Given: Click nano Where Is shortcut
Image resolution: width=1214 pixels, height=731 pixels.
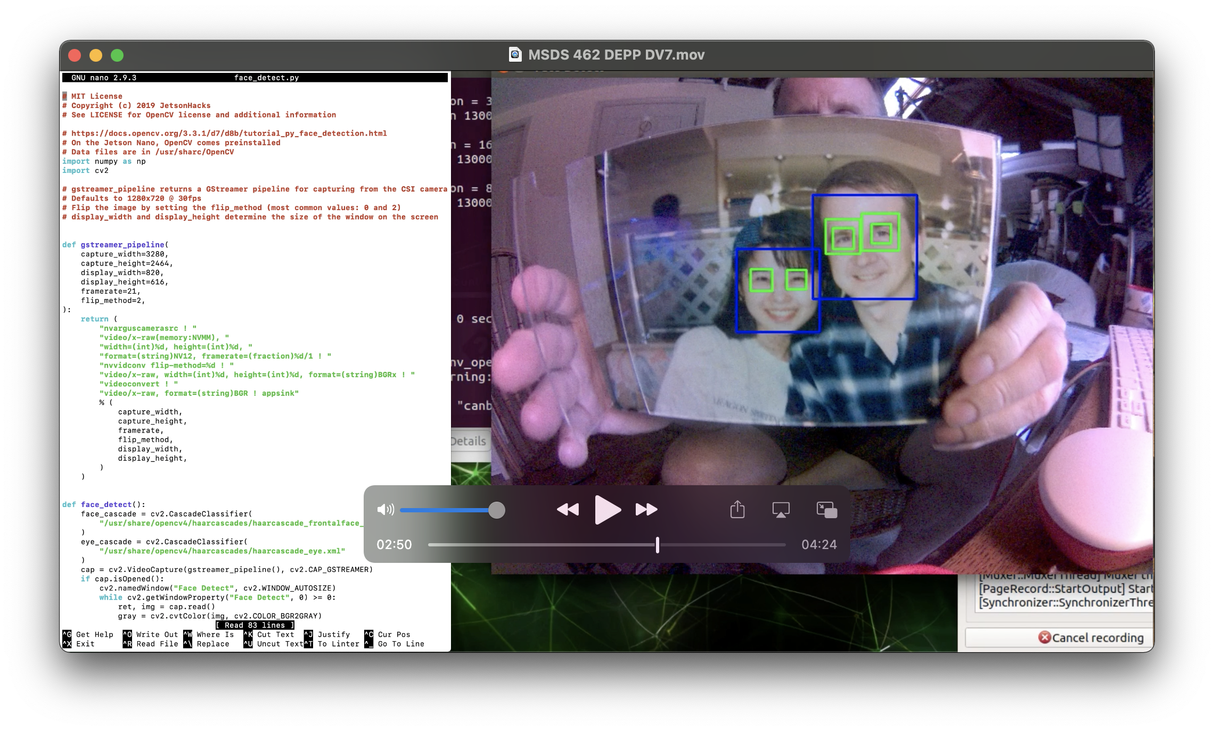Looking at the screenshot, I should pyautogui.click(x=209, y=634).
